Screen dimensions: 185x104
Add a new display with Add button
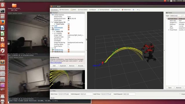[x=54, y=66]
